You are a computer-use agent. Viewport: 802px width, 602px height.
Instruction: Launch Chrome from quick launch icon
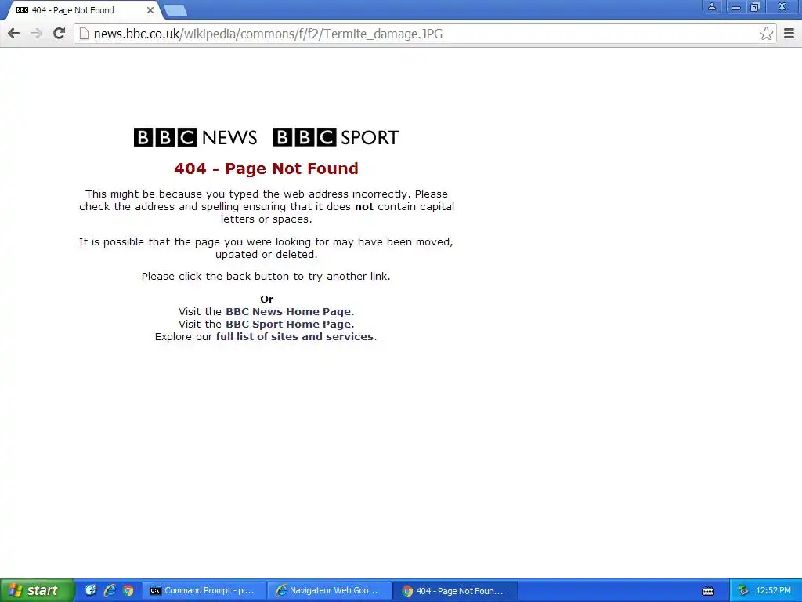pos(128,591)
